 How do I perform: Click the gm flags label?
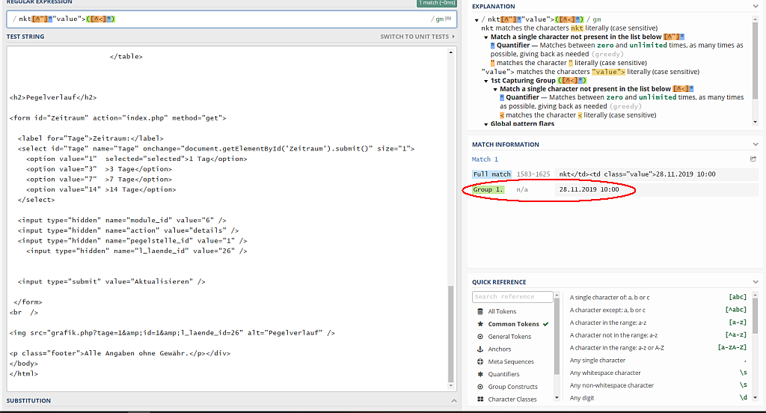(x=440, y=19)
